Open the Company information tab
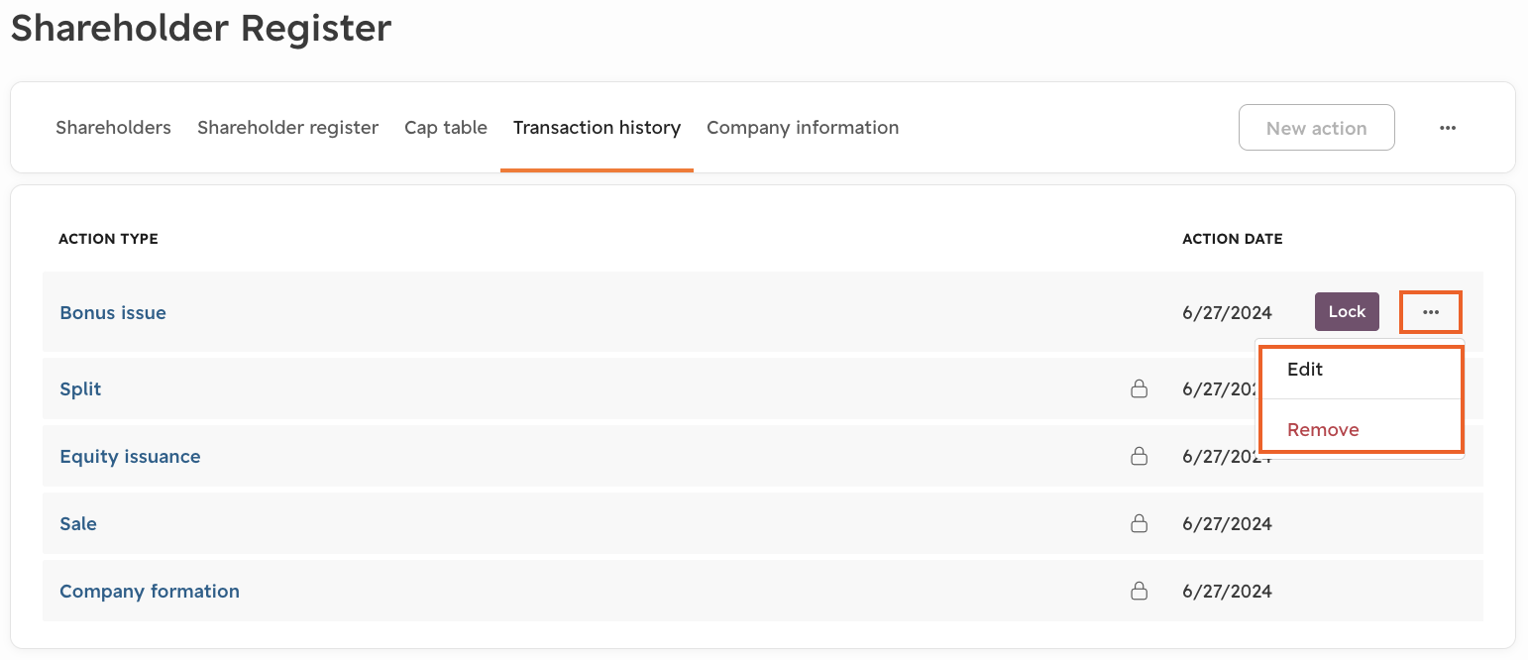 coord(803,128)
